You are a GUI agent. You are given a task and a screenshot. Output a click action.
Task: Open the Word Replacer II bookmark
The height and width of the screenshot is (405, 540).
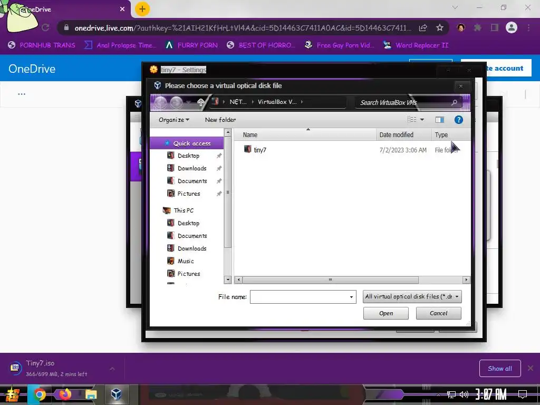[x=416, y=45]
